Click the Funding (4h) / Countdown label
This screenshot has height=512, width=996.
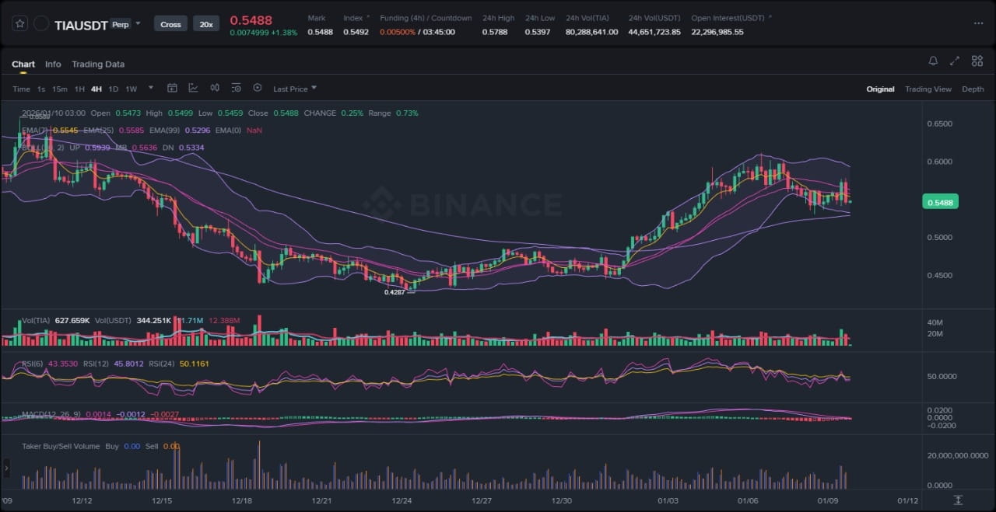[426, 18]
